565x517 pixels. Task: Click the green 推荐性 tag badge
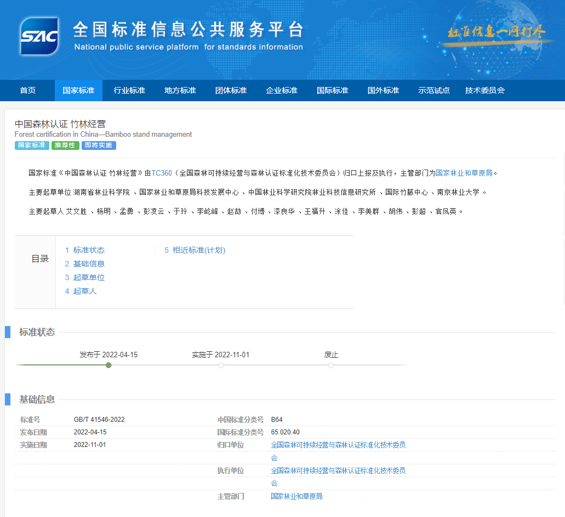[x=65, y=146]
